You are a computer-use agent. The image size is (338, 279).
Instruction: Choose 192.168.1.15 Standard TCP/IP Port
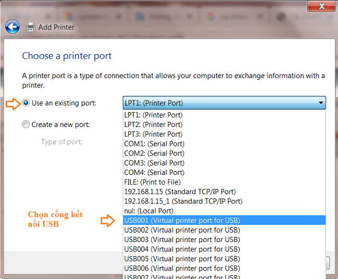tap(179, 192)
